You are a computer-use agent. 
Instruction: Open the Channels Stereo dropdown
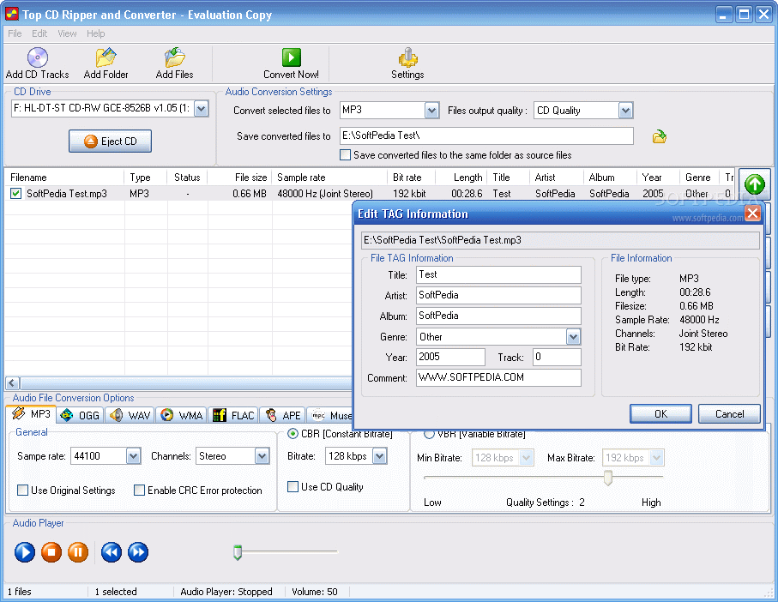[262, 456]
